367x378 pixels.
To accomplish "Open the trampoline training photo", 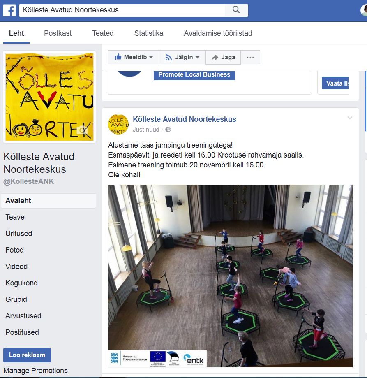I will (x=230, y=276).
